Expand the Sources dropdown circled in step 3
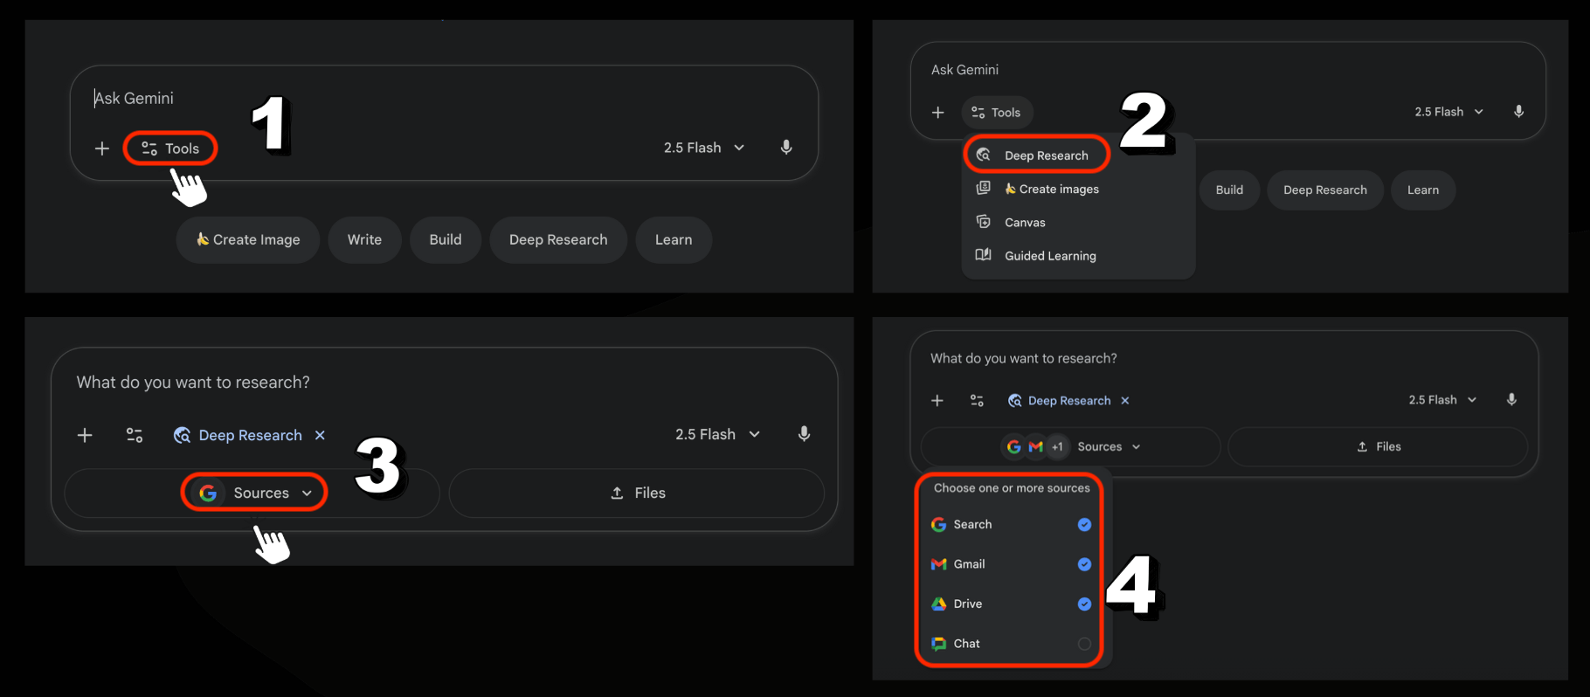This screenshot has width=1590, height=697. tap(254, 493)
